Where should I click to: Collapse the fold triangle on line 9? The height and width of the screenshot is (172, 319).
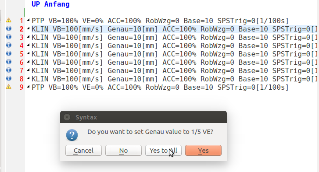[28, 86]
